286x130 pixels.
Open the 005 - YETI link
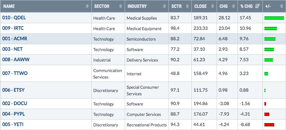tap(13, 124)
